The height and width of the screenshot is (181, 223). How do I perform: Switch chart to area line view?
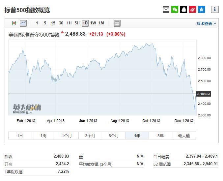[23, 23]
